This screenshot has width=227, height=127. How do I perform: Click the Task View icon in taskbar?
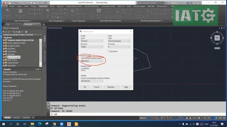pyautogui.click(x=25, y=124)
